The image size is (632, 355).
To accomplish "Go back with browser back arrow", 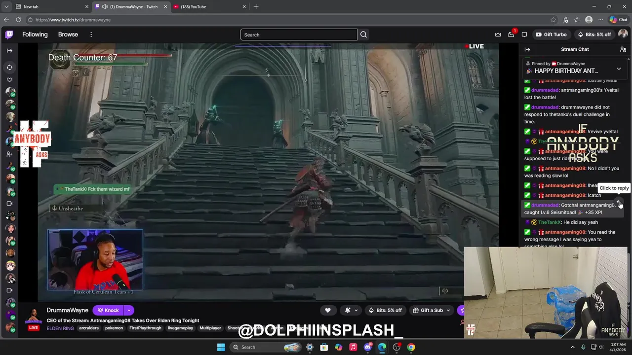I will 6,20.
